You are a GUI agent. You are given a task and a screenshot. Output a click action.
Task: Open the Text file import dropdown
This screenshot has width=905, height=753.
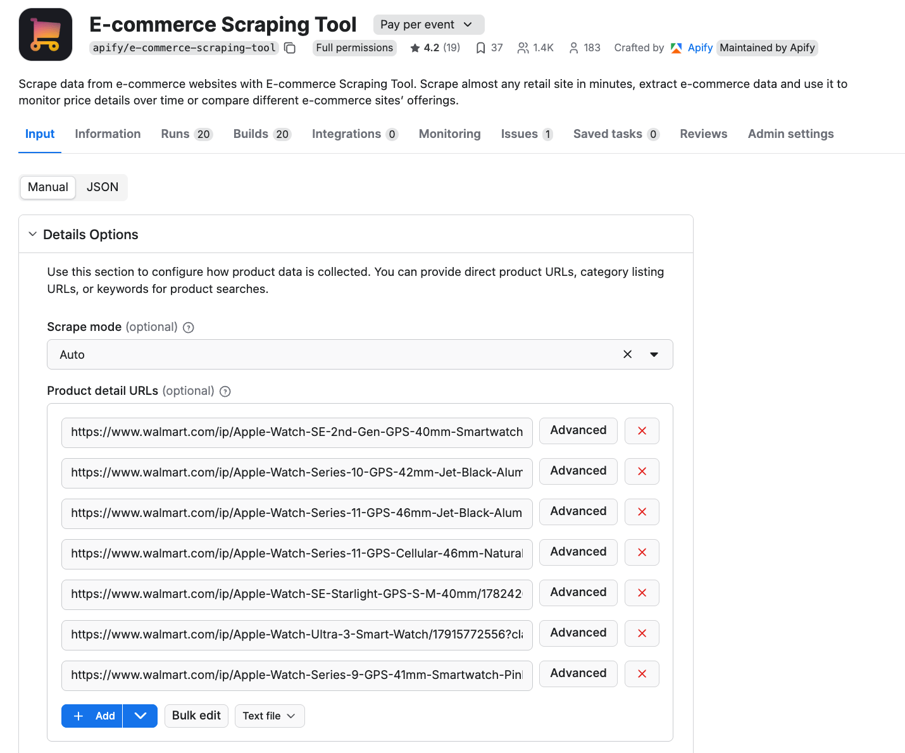click(270, 716)
